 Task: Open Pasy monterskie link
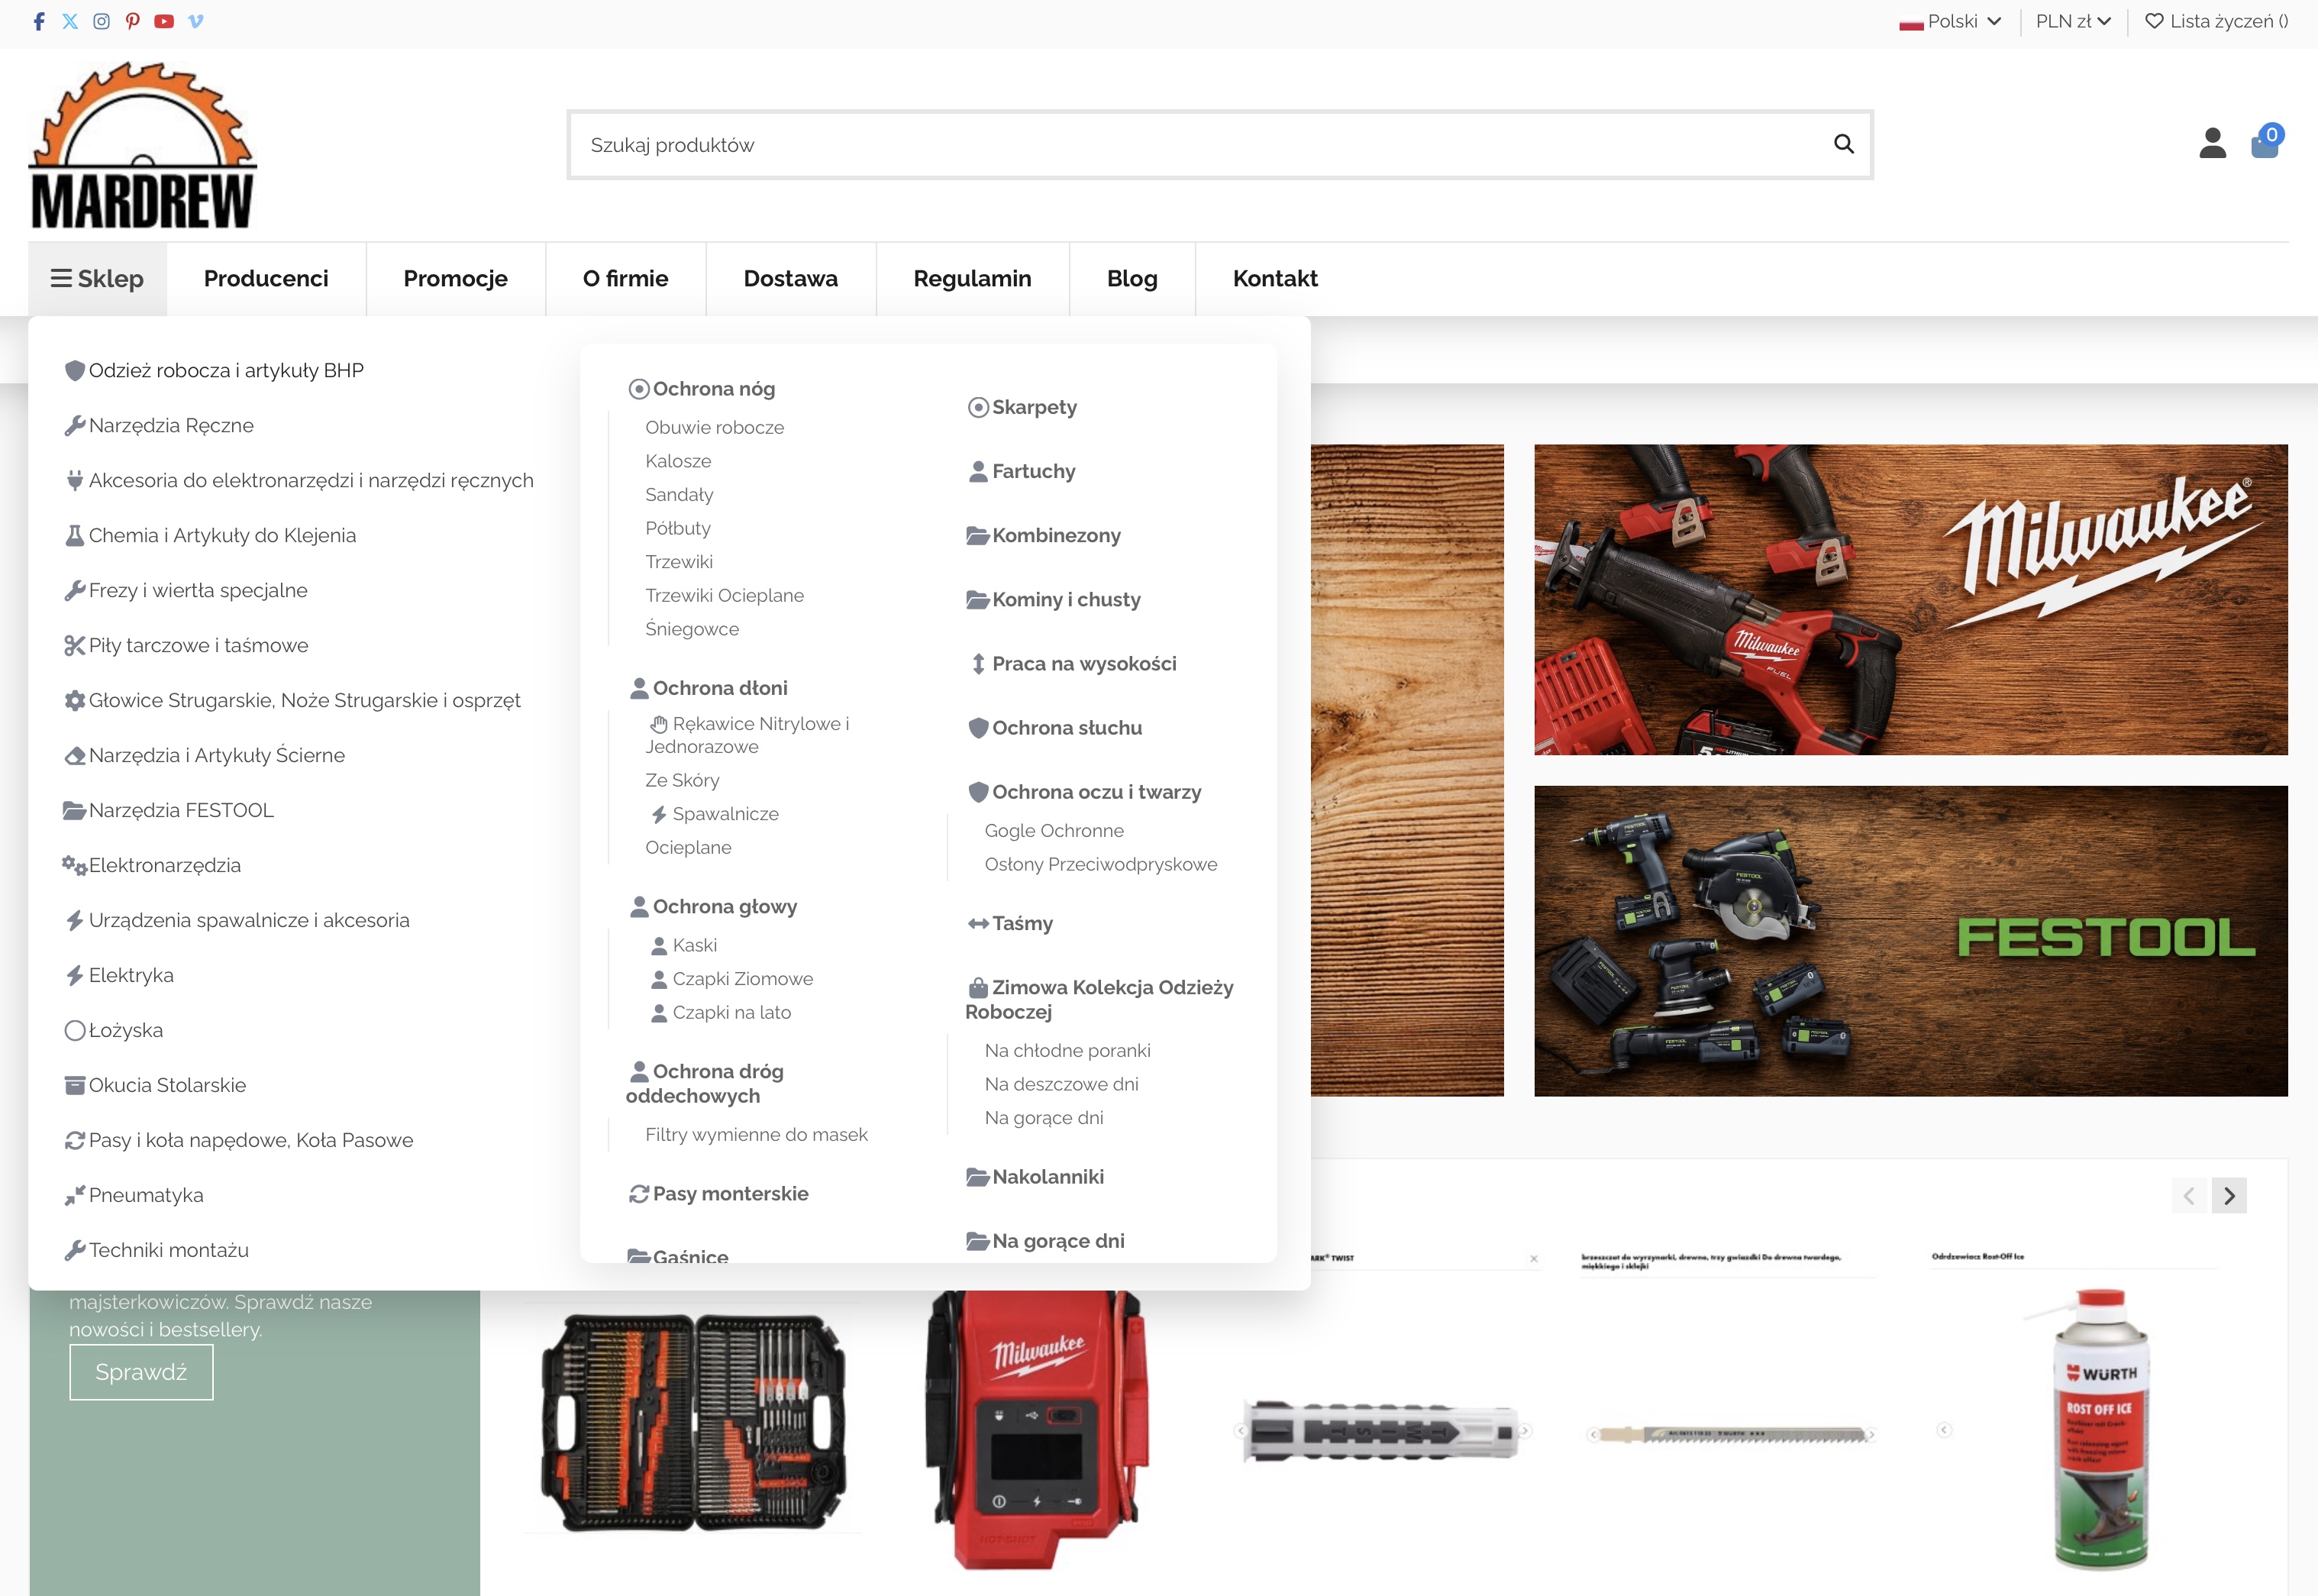pyautogui.click(x=718, y=1193)
